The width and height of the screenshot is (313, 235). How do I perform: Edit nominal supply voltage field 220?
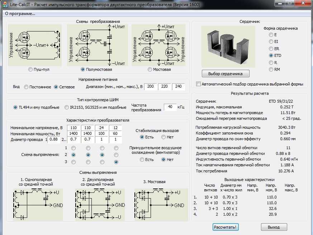click(x=164, y=87)
